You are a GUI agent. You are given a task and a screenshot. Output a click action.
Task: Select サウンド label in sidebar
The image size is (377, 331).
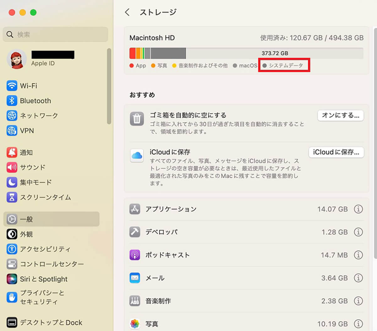[x=33, y=167]
